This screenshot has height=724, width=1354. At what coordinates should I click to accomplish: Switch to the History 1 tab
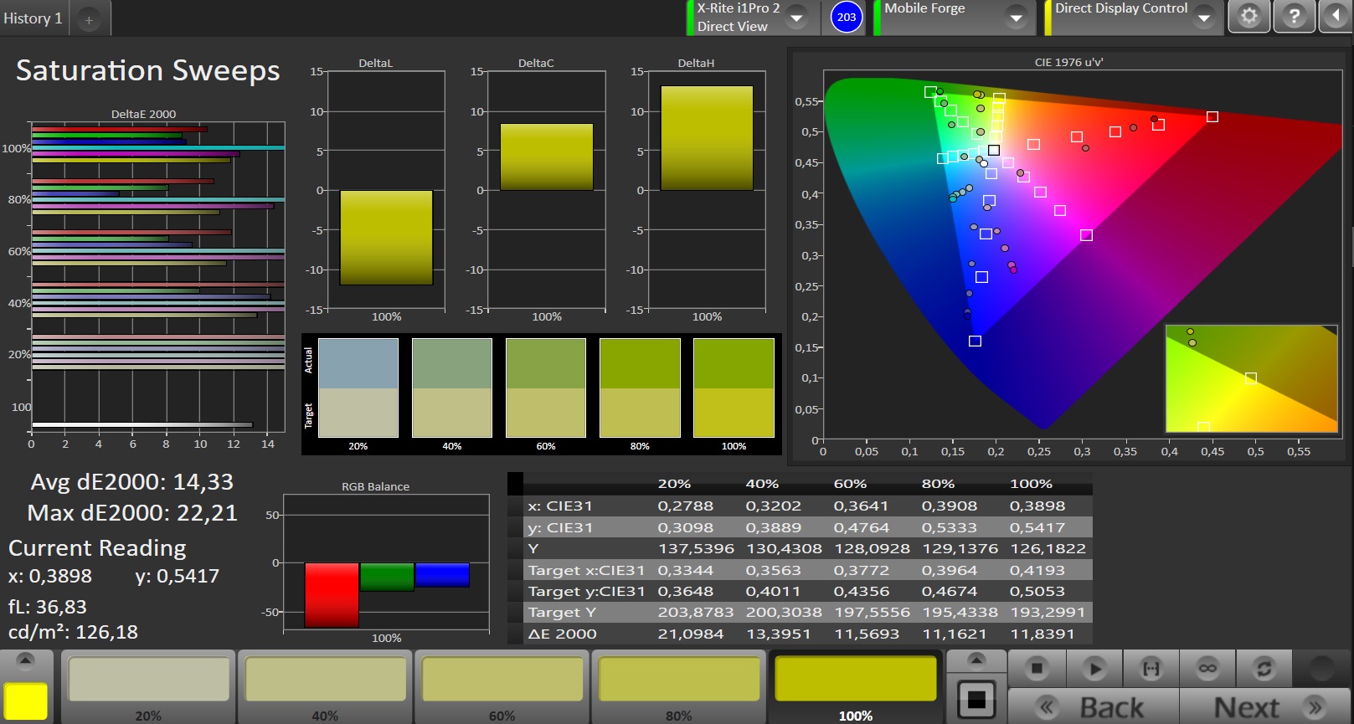(x=33, y=18)
